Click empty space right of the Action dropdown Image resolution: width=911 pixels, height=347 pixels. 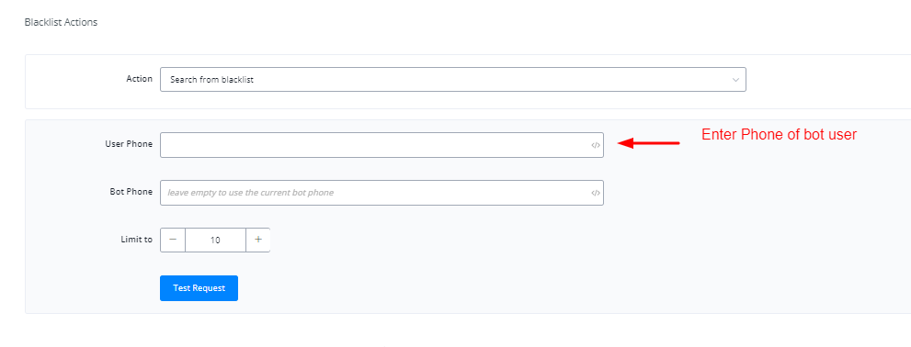point(825,80)
